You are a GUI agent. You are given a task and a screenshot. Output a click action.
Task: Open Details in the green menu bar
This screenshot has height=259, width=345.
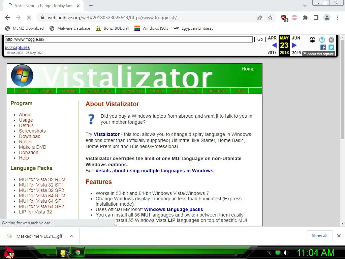point(69,91)
